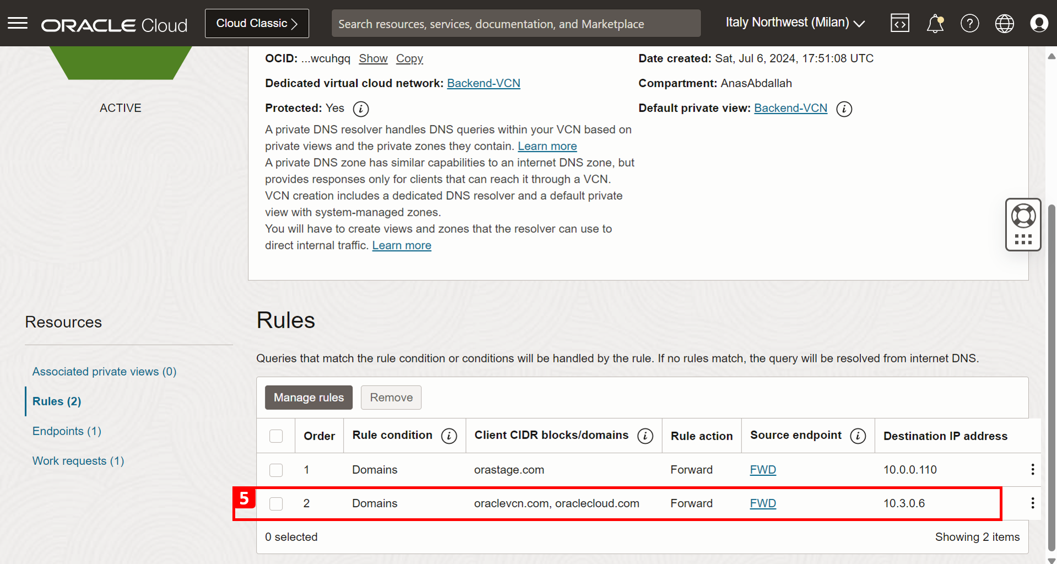
Task: Expand the Italy Northwest (Milan) region selector
Action: point(795,23)
